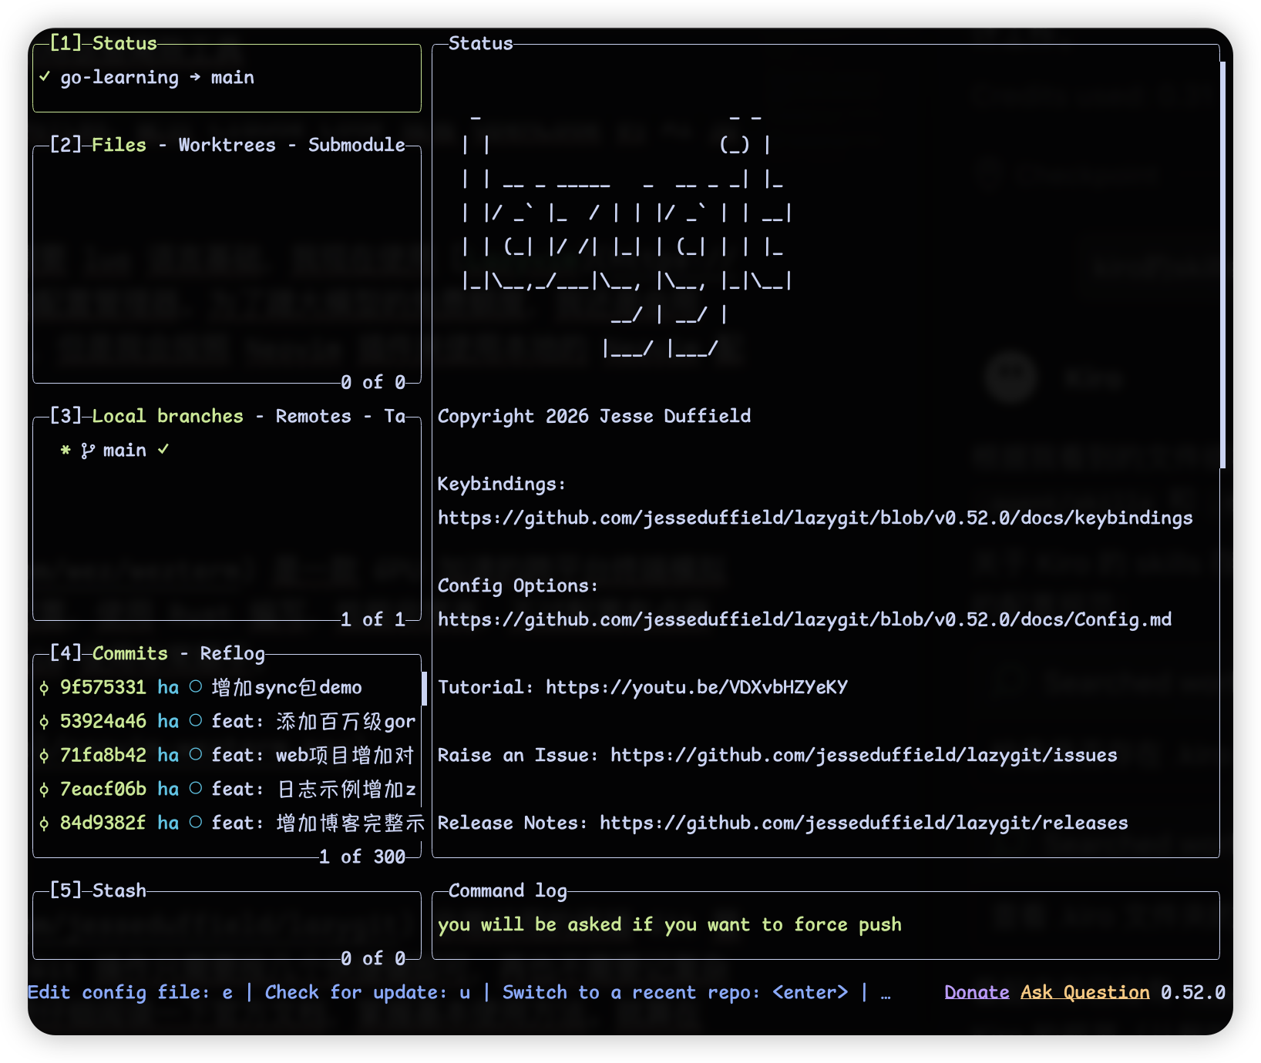The width and height of the screenshot is (1261, 1063).
Task: Click the green checkmark after main branch
Action: 163,450
